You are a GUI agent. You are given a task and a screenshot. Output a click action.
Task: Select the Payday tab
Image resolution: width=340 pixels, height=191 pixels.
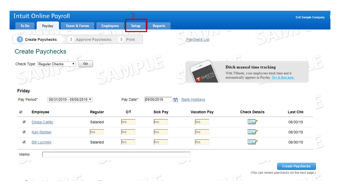pos(48,26)
